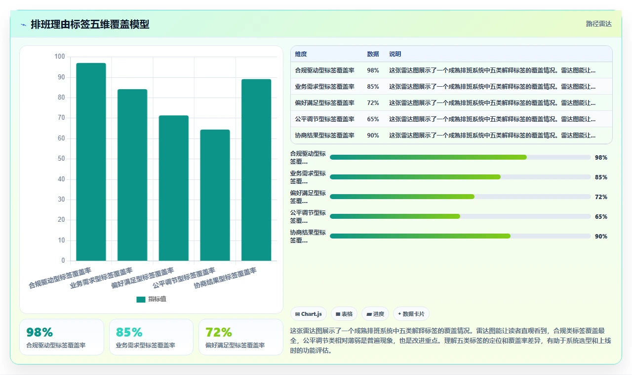Click the 65% progress bar for 公平调节型

460,216
